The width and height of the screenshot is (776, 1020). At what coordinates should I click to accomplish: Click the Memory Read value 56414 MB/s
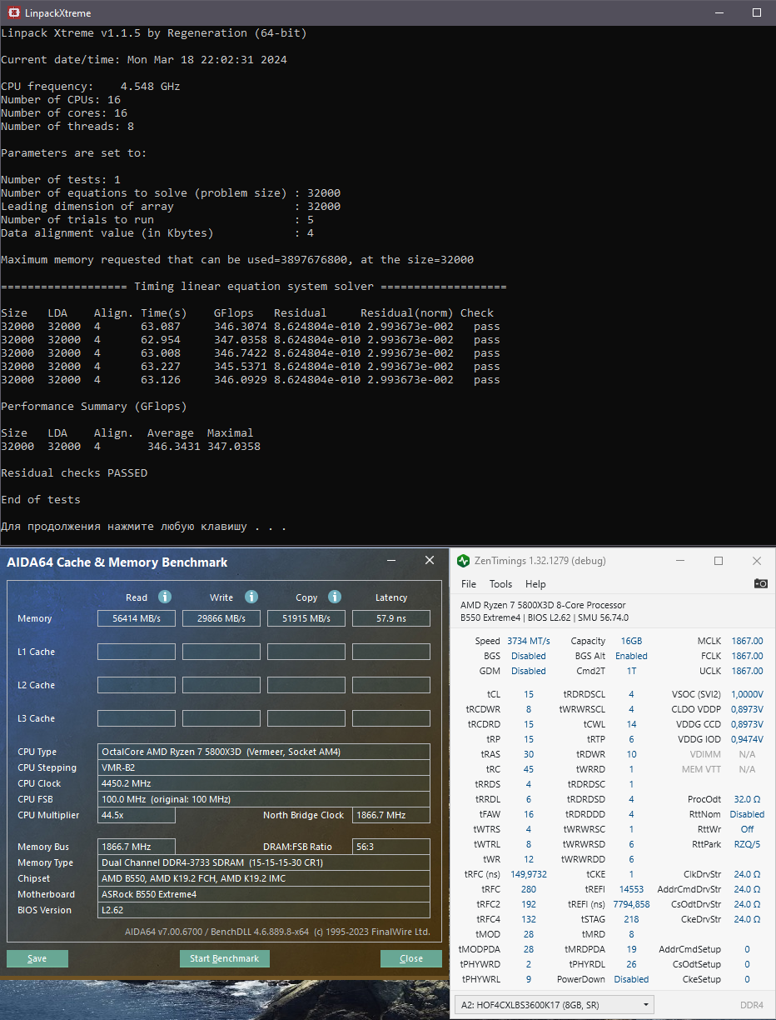coord(137,618)
